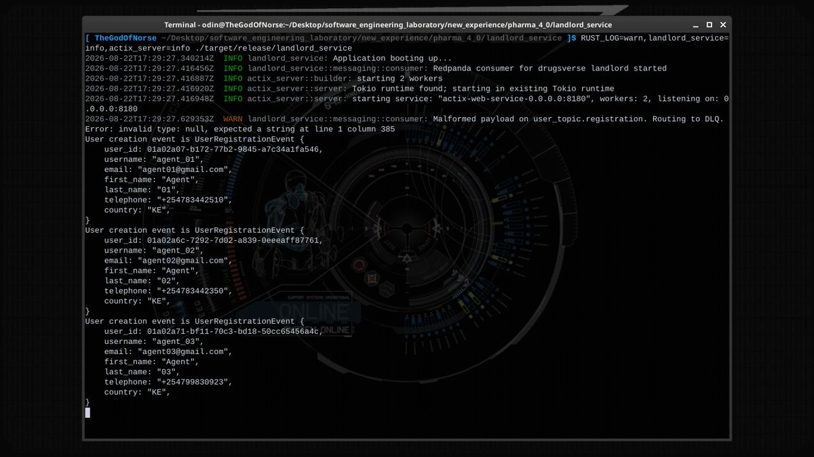
Task: Click the "TheGodOfNorse" prompt name
Action: (125, 38)
